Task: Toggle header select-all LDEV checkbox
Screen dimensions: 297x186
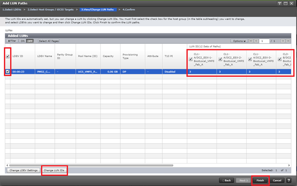Action: pyautogui.click(x=8, y=56)
